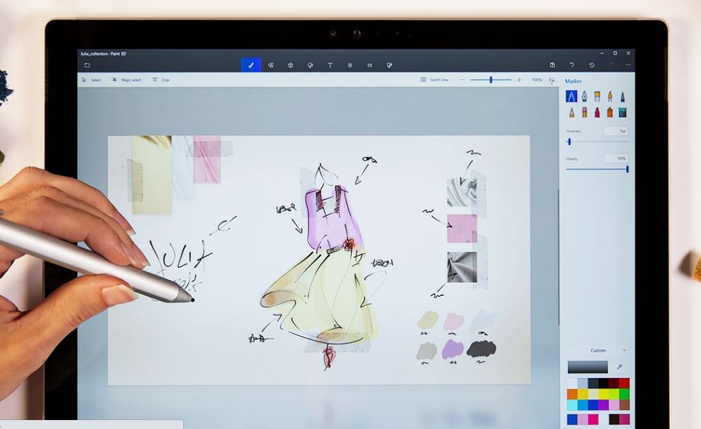Select the Eraser tool
Image resolution: width=701 pixels, height=429 pixels.
pos(585,112)
